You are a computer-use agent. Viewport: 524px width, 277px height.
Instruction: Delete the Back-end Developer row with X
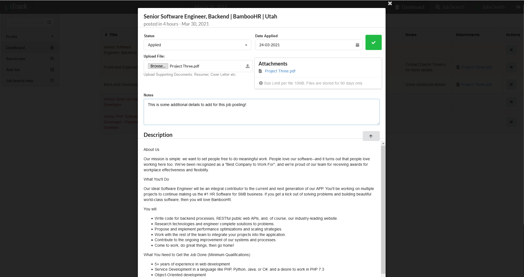[x=511, y=85]
